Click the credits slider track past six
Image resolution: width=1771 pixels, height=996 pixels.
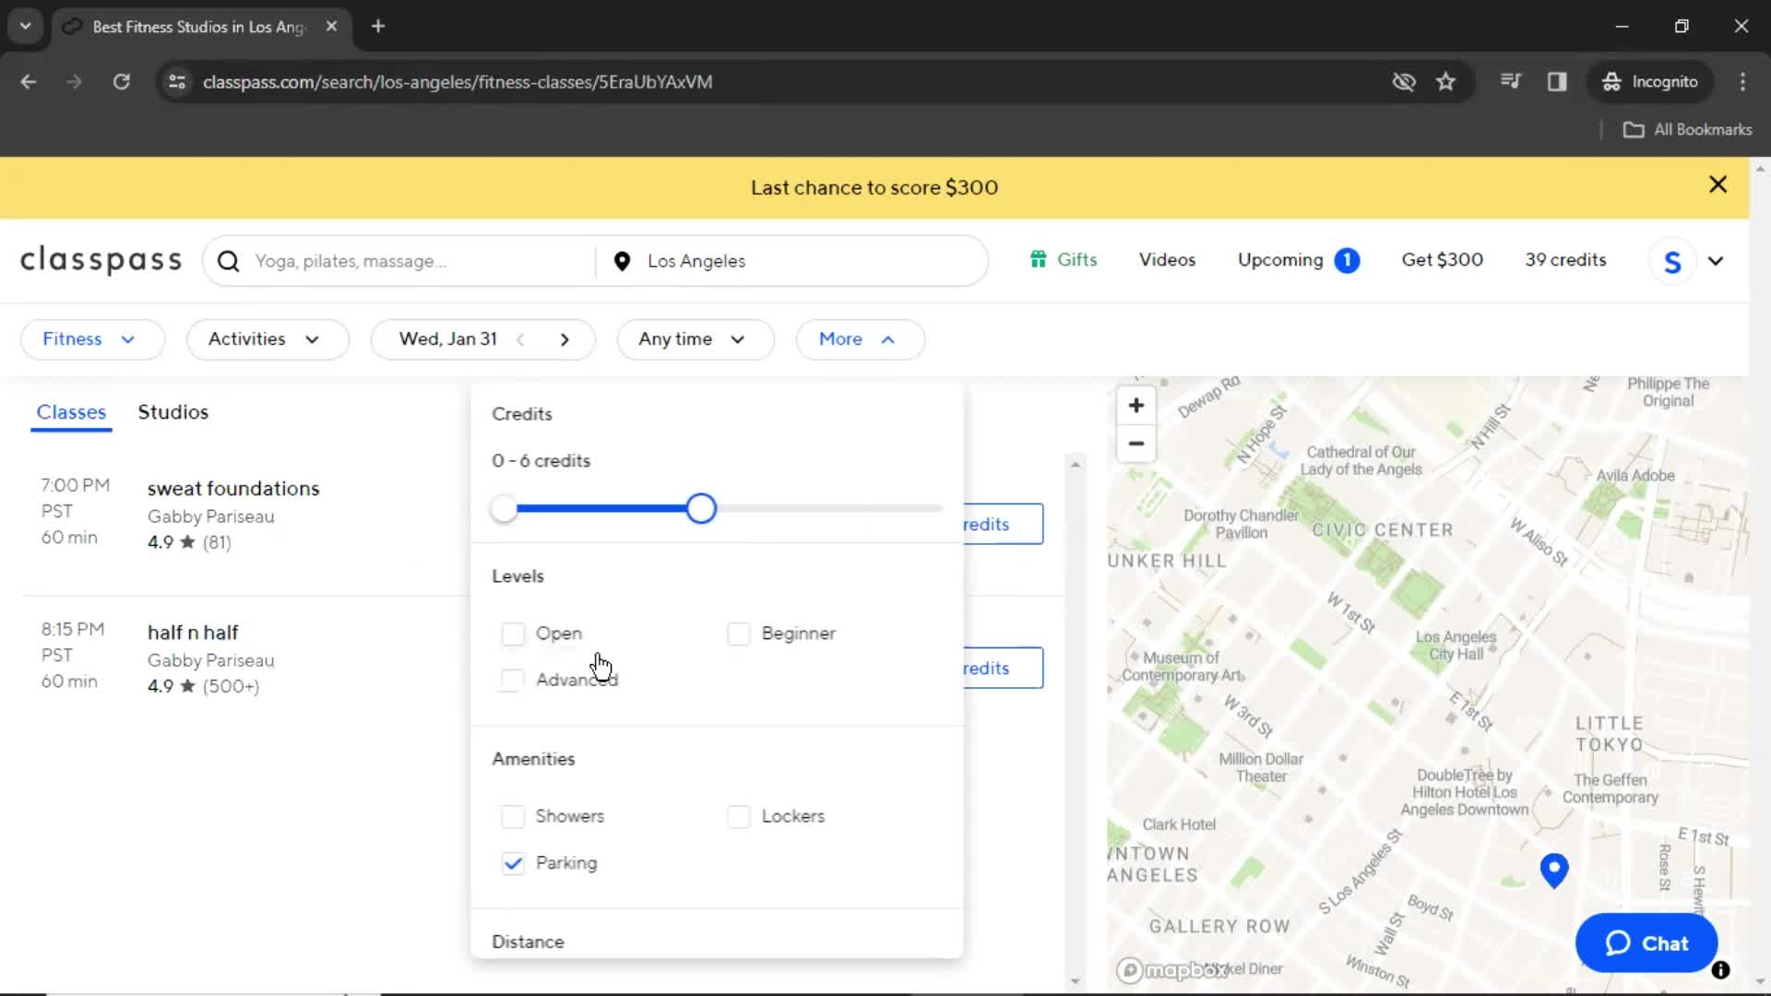pos(829,509)
